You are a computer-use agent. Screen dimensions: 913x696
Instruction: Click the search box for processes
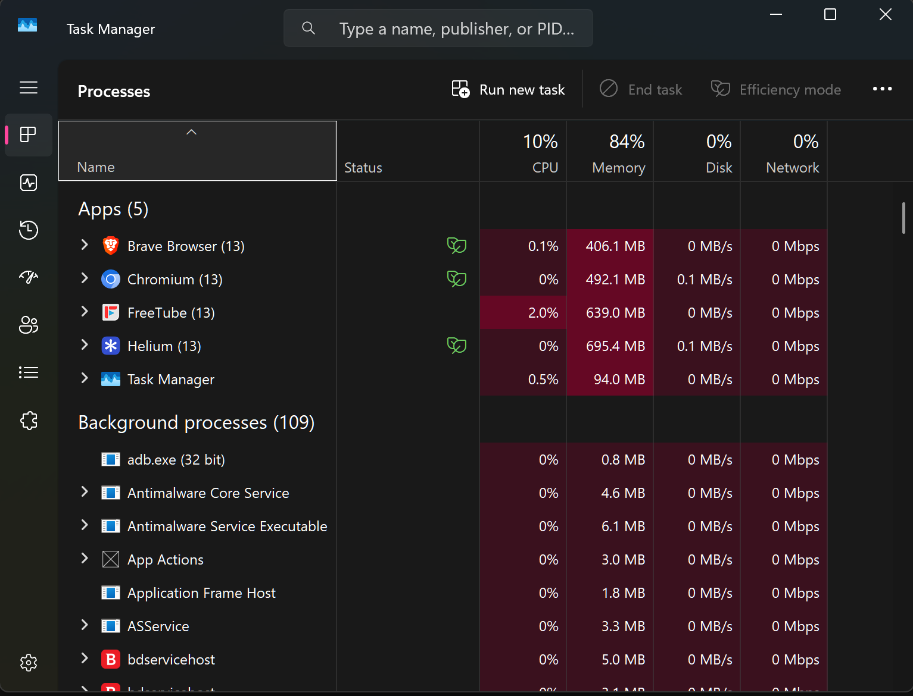[438, 28]
